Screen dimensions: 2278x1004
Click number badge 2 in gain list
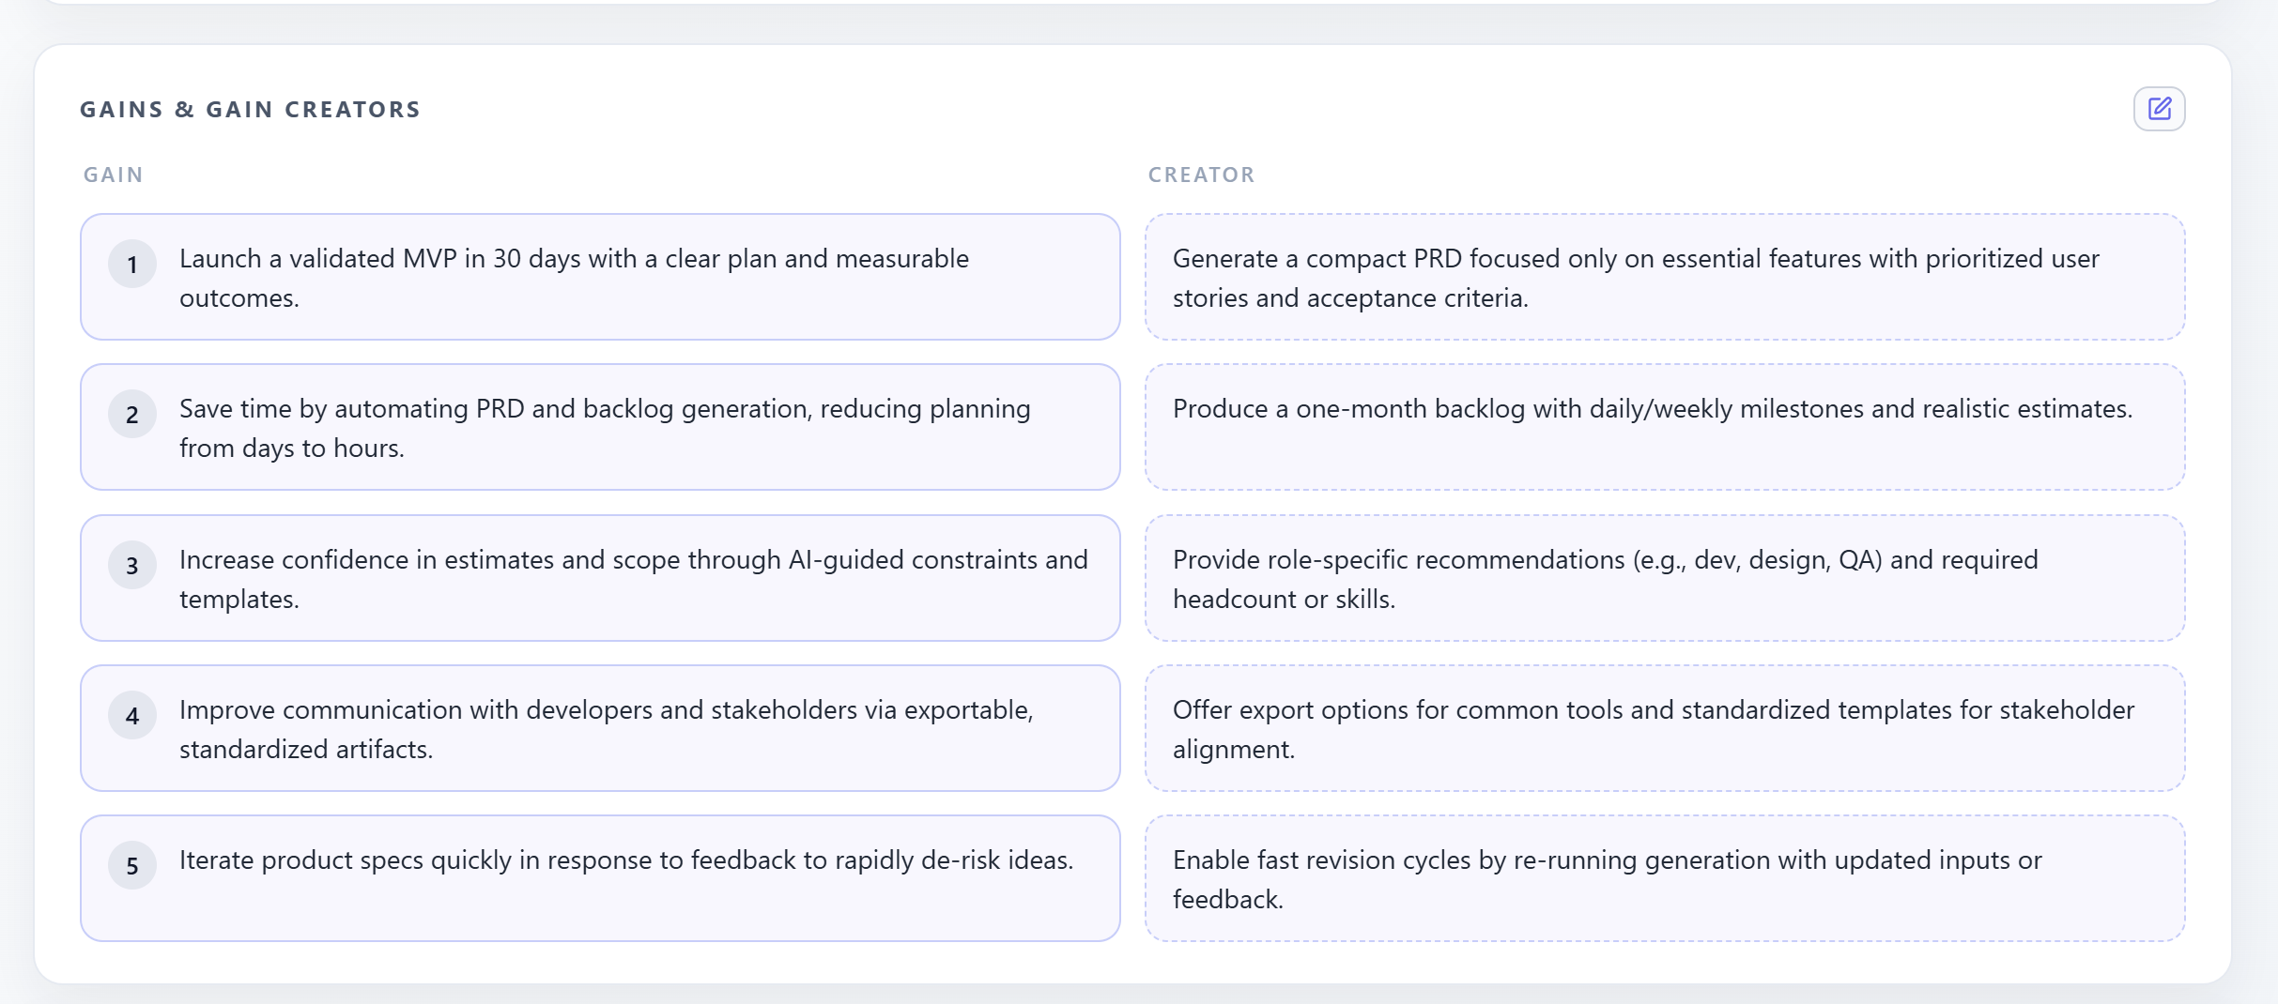click(132, 415)
